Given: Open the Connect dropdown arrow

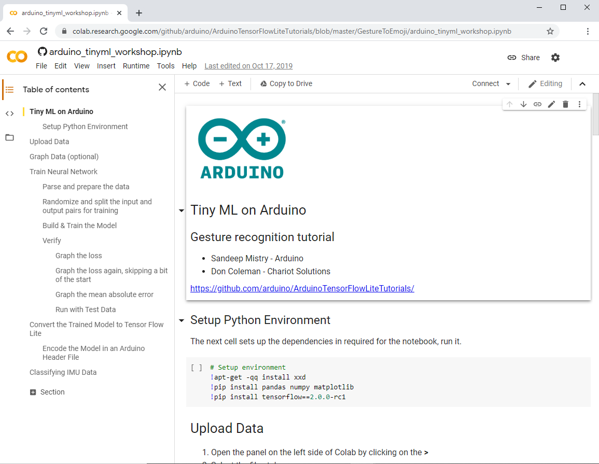Looking at the screenshot, I should pyautogui.click(x=508, y=84).
